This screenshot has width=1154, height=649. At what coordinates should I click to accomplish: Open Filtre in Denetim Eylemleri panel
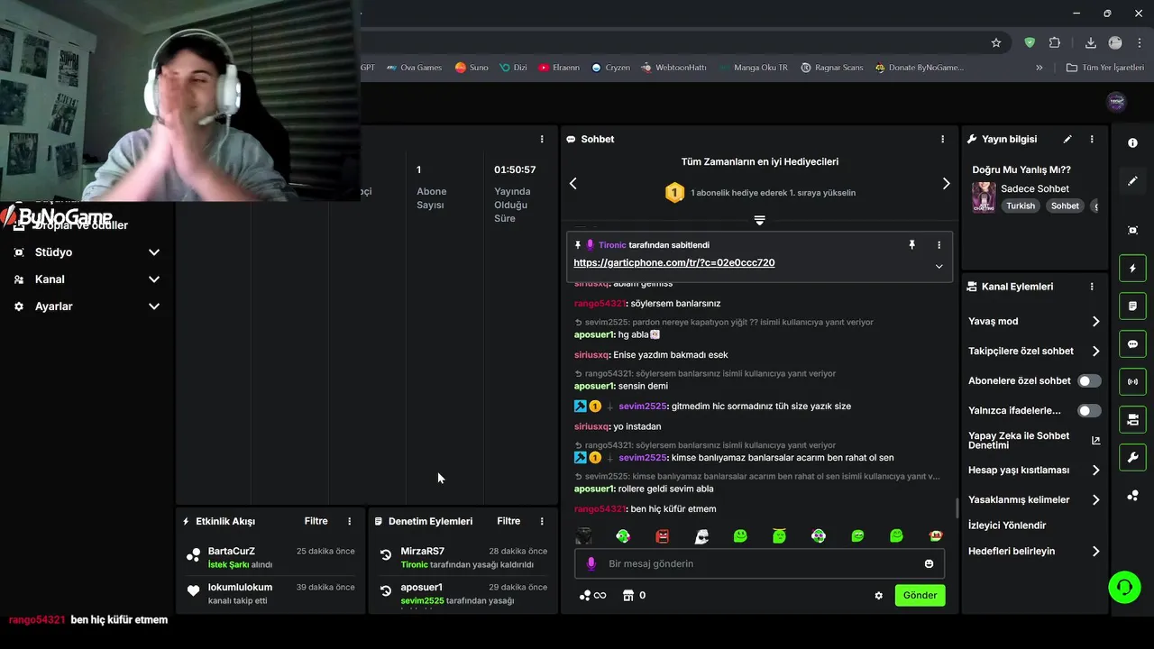[x=508, y=521]
